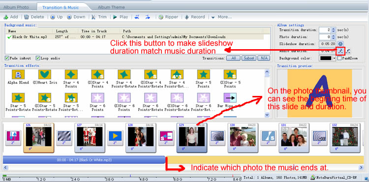
Task: Move the track Down in the list
Action: click(x=76, y=17)
